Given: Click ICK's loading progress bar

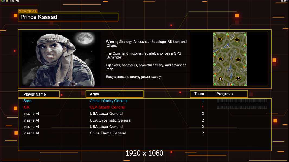Looking at the screenshot, I should pyautogui.click(x=242, y=107).
